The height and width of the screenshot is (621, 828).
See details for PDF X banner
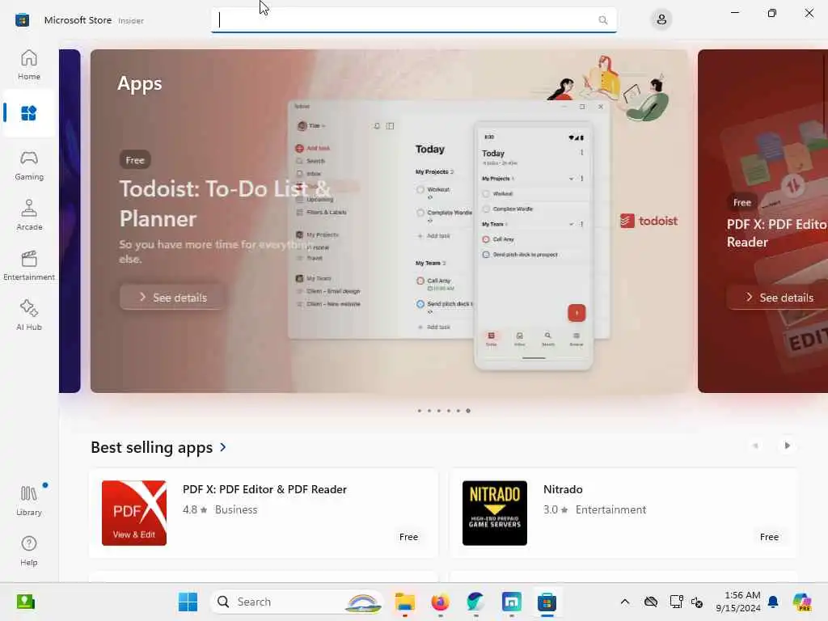(779, 298)
